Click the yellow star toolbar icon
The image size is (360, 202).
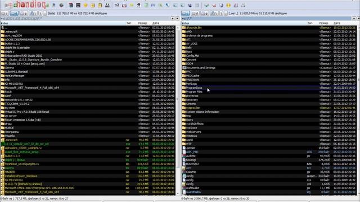(85, 5)
